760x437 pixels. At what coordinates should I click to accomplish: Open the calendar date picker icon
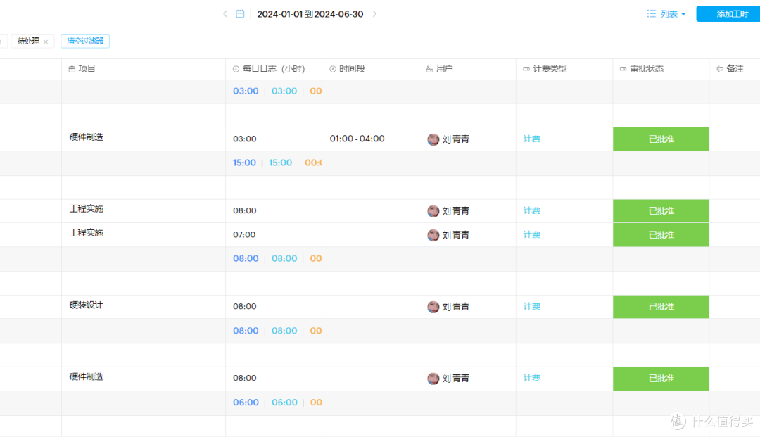coord(240,14)
